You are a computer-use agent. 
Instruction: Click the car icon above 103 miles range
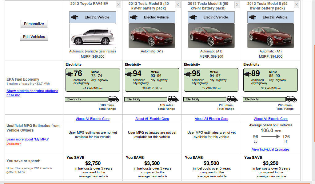click(114, 99)
